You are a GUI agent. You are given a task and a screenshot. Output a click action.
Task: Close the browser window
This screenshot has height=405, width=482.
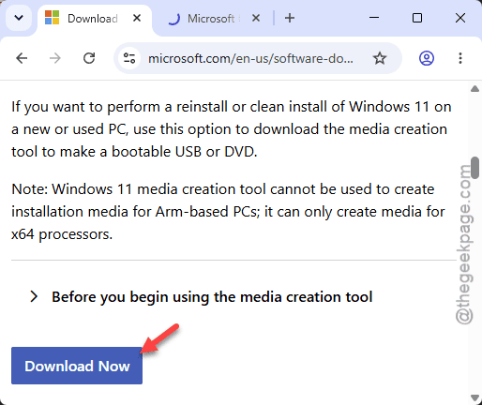460,18
